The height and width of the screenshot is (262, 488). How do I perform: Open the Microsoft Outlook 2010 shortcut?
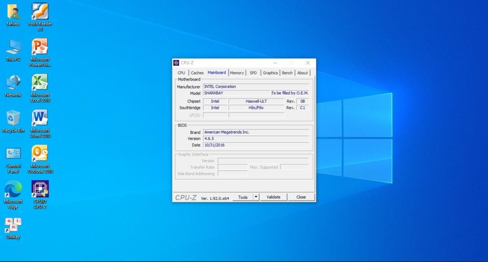[x=40, y=159]
